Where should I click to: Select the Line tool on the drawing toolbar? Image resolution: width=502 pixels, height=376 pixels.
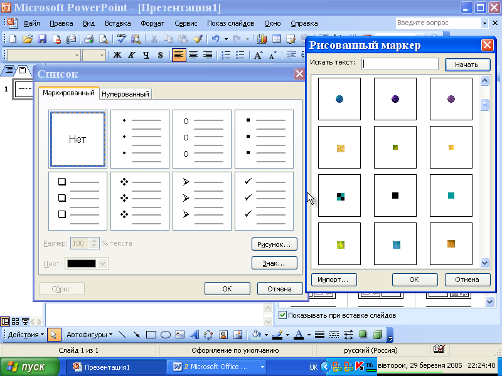point(122,335)
